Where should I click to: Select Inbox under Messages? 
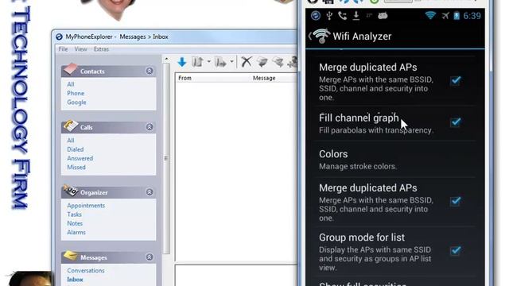pyautogui.click(x=75, y=280)
